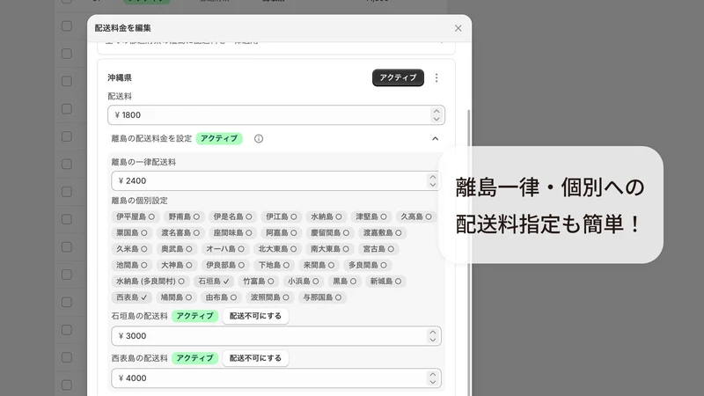Click the stepper arrows of ¥1800 field
The width and height of the screenshot is (704, 396).
(436, 115)
